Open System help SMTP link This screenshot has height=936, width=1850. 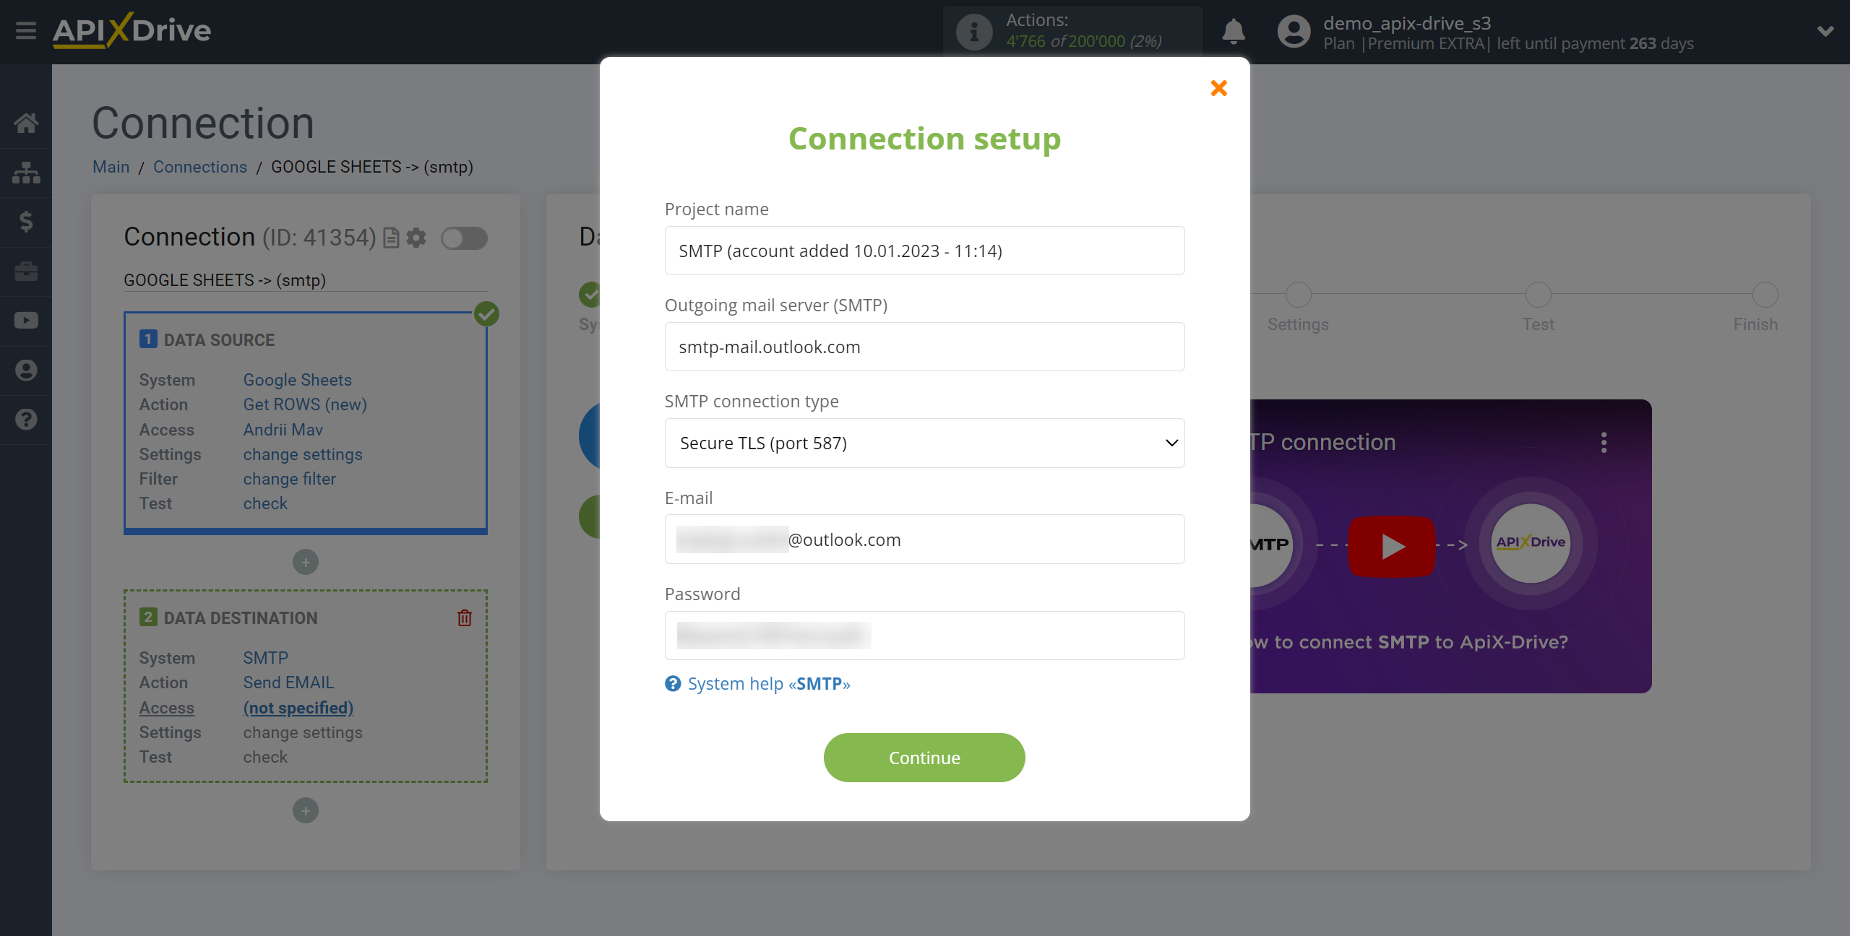coord(768,683)
